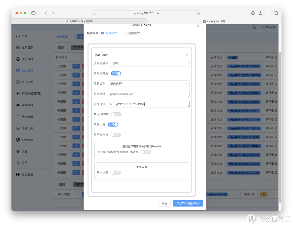Toggle the Safari sidebar icon
The height and width of the screenshot is (226, 293).
click(33, 13)
